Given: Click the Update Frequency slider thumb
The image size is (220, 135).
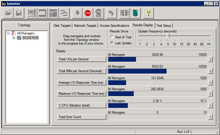Looking at the screenshot, I should click(168, 36).
